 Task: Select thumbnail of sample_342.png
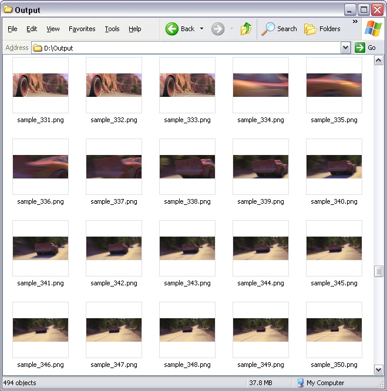coord(114,248)
